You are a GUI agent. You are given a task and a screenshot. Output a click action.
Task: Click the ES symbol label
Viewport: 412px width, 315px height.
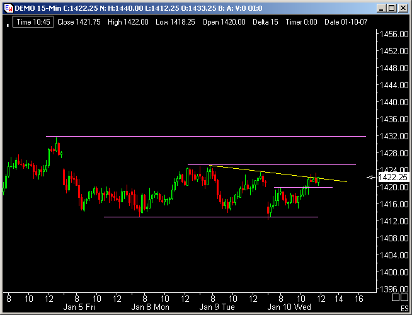click(404, 309)
